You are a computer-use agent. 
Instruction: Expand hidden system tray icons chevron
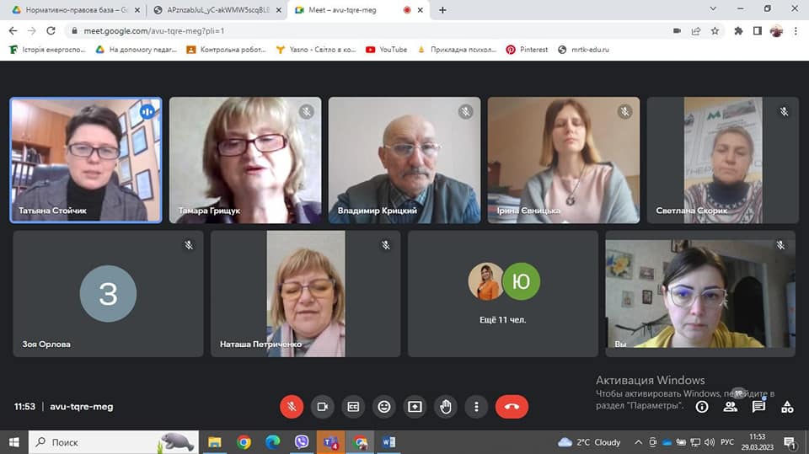[x=638, y=442]
